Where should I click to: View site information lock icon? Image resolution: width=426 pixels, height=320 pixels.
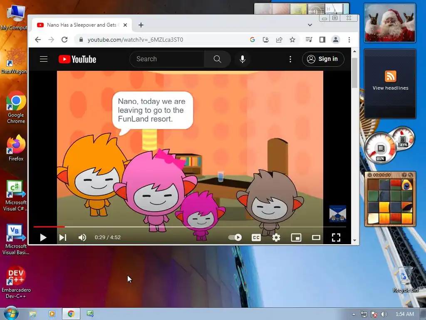click(x=81, y=40)
